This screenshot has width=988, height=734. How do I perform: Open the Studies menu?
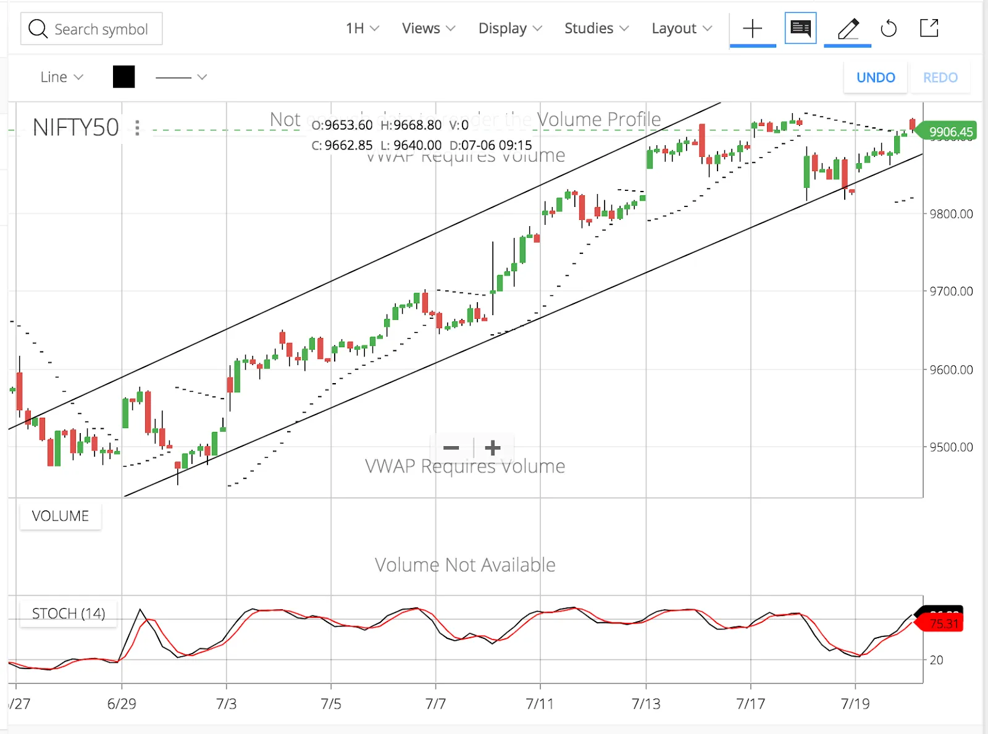coord(595,28)
